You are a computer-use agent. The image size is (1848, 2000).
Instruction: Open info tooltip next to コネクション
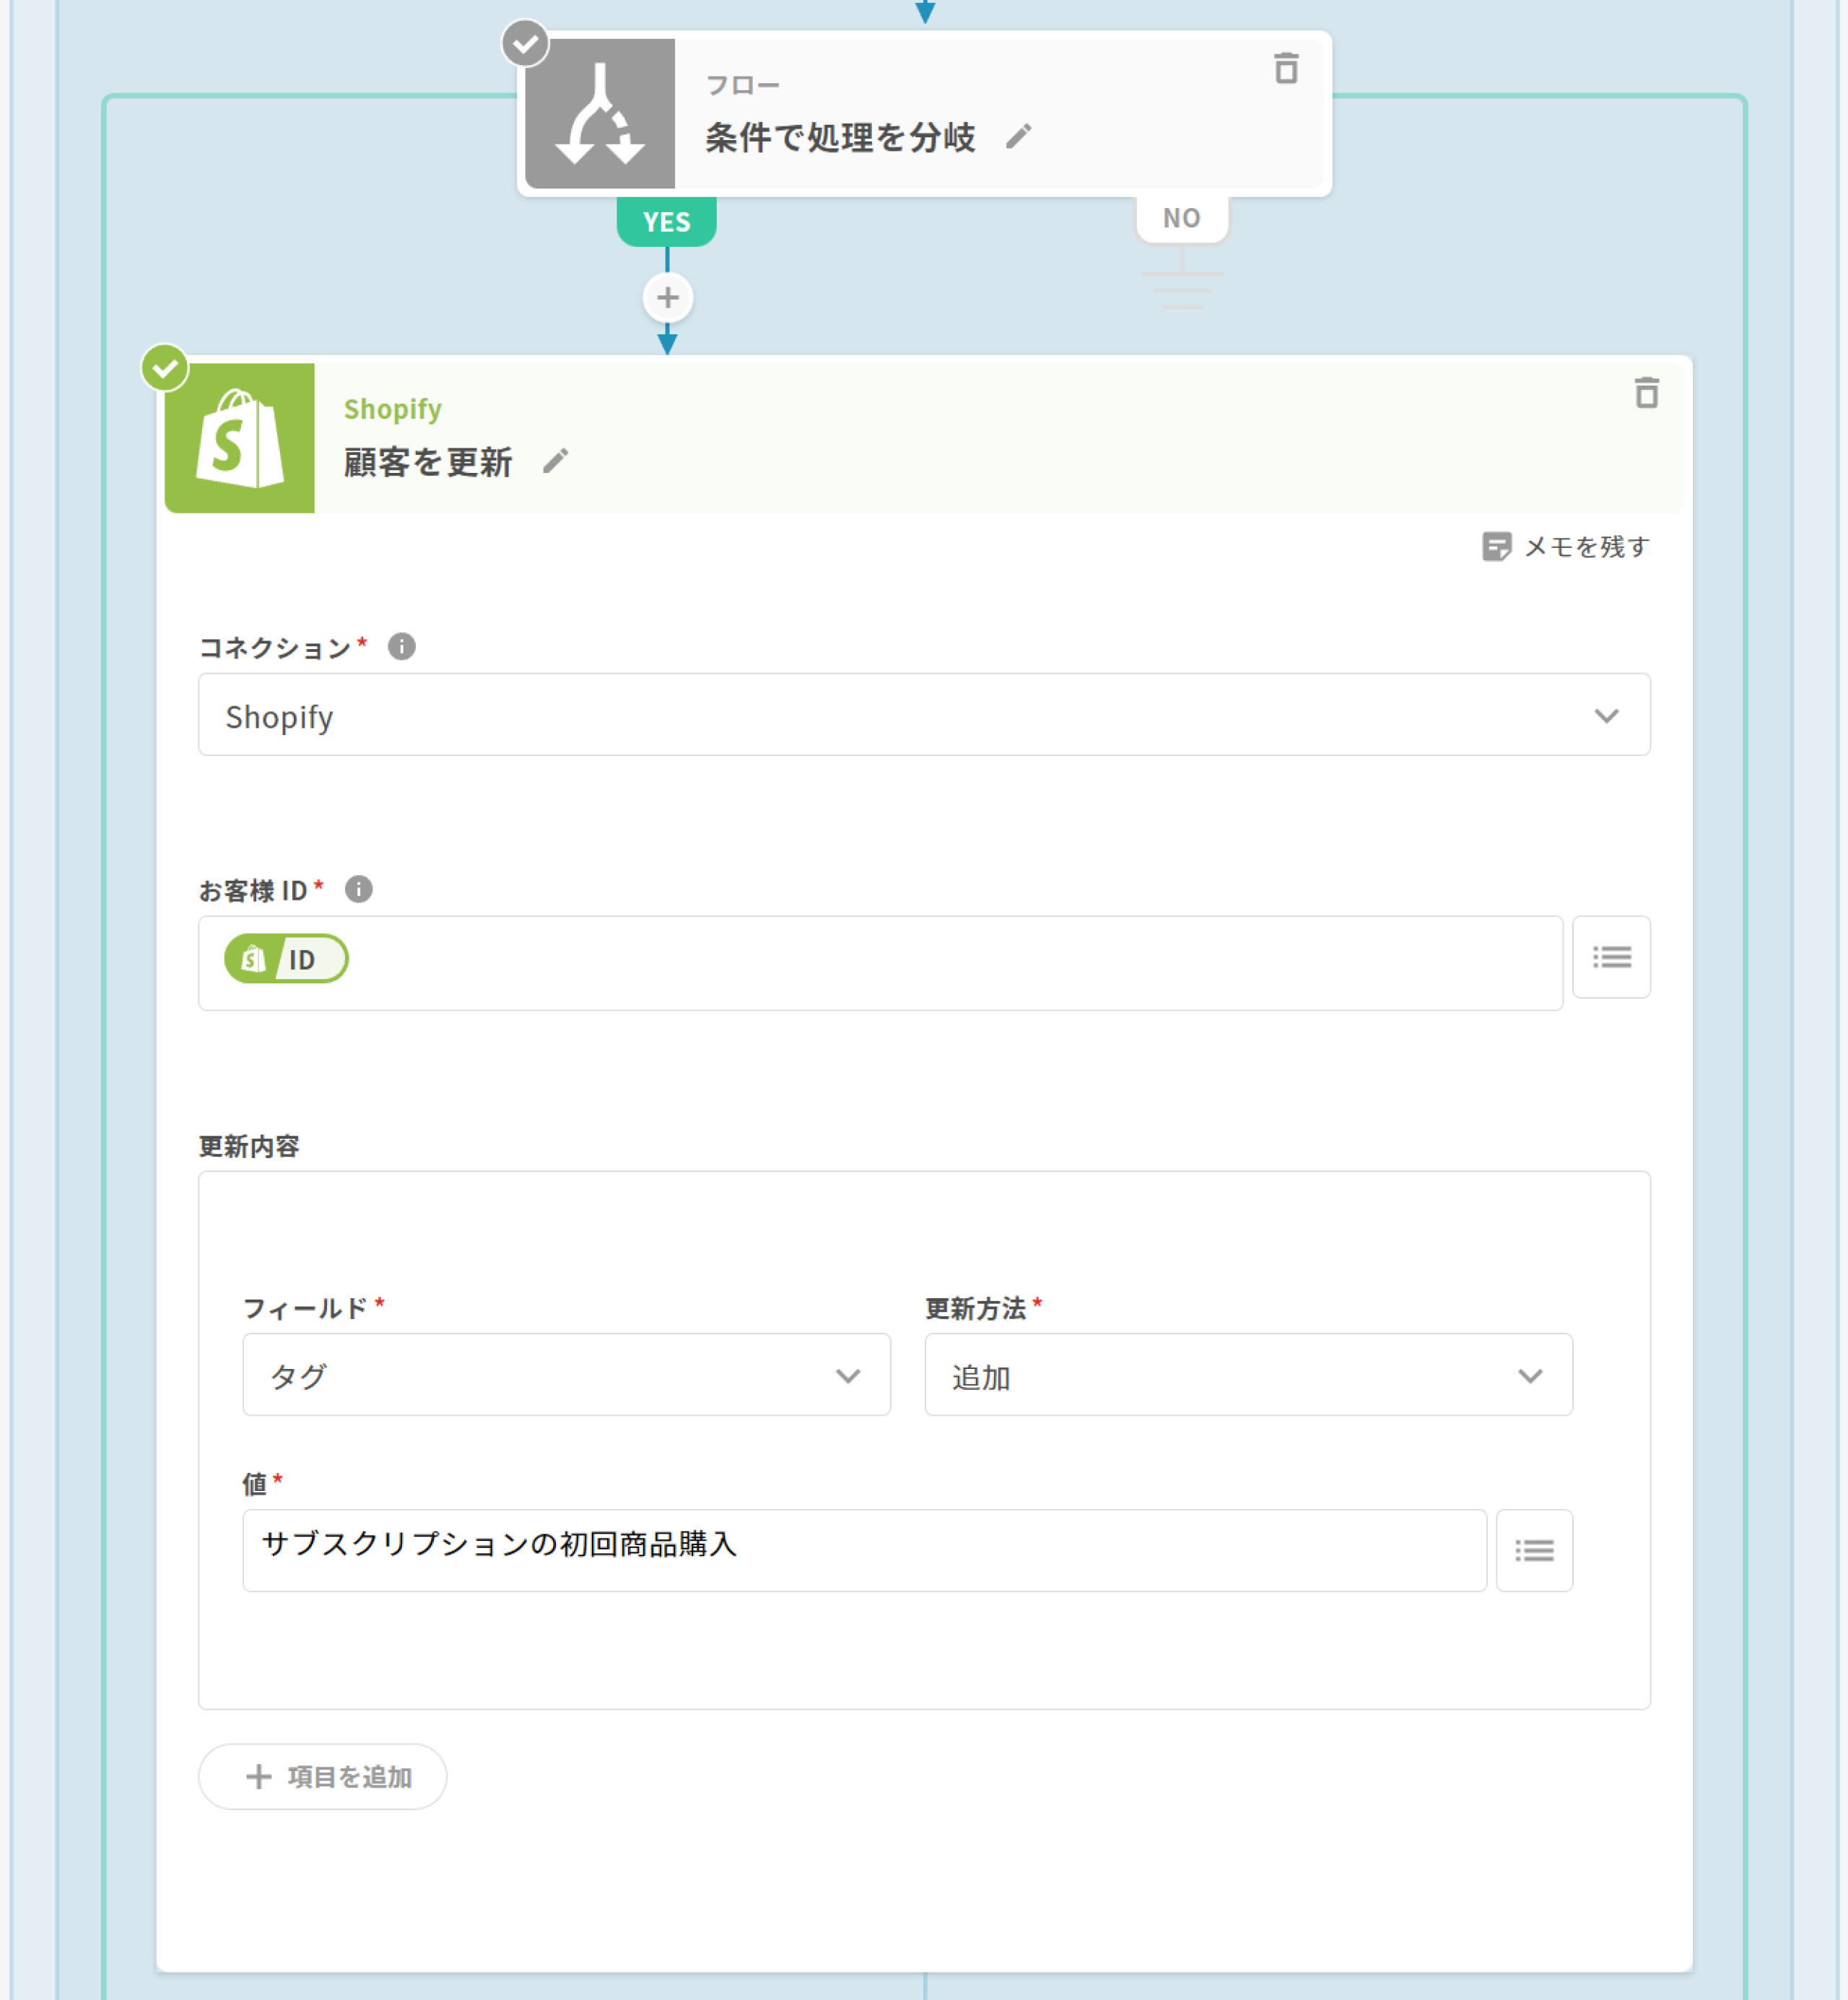[402, 647]
